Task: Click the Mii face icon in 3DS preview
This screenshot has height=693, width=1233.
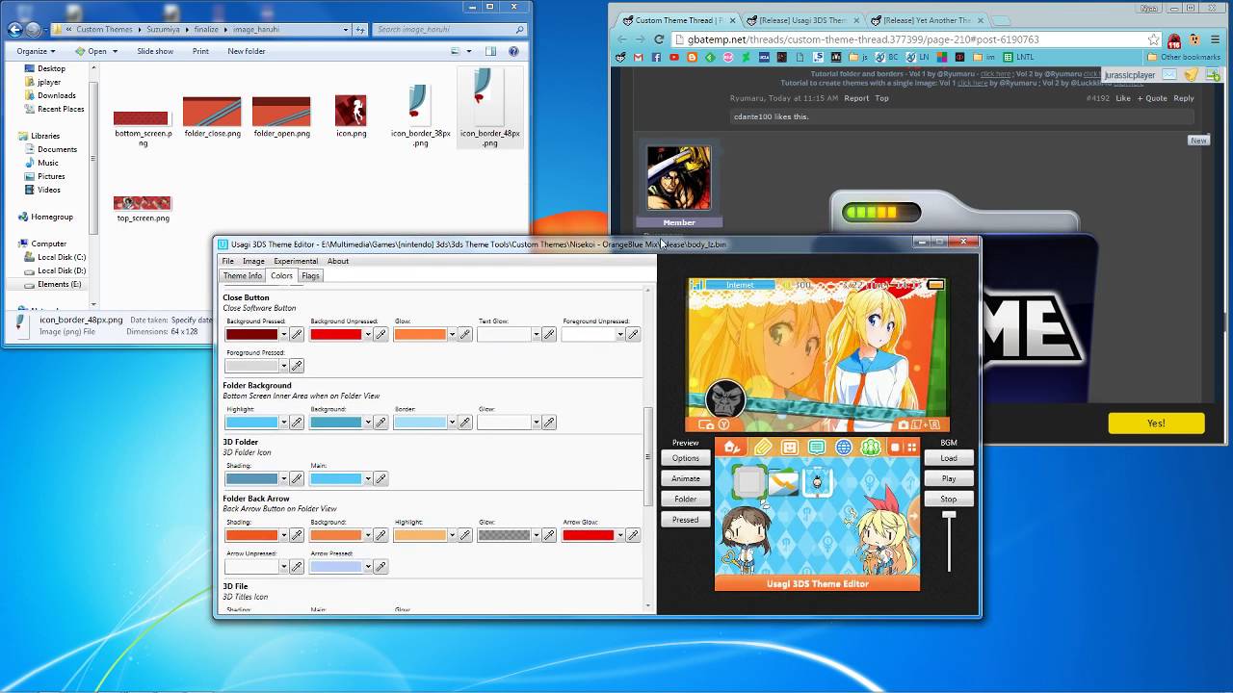Action: 790,448
